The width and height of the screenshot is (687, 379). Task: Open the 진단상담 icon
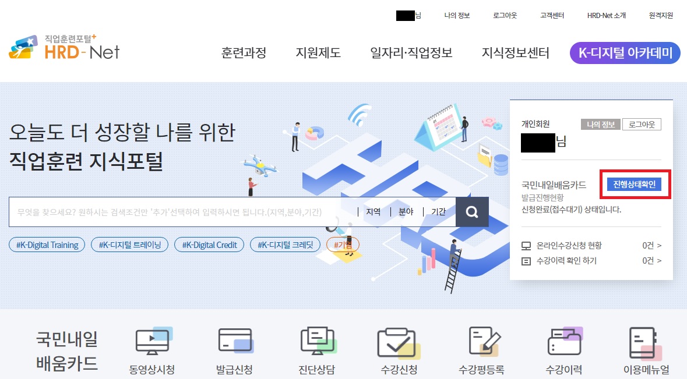pyautogui.click(x=319, y=341)
